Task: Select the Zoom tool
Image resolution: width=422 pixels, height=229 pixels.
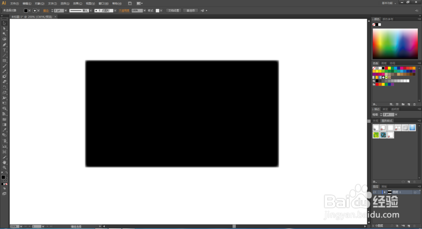Action: pyautogui.click(x=4, y=168)
